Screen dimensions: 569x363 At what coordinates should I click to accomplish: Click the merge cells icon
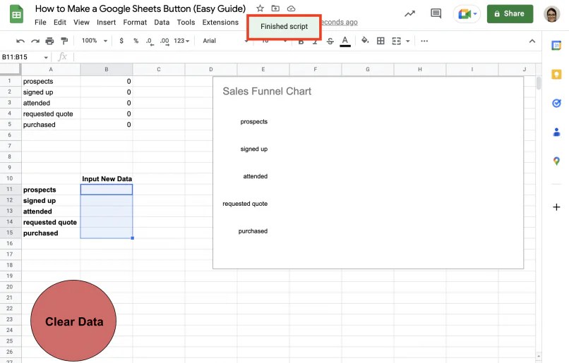[396, 41]
